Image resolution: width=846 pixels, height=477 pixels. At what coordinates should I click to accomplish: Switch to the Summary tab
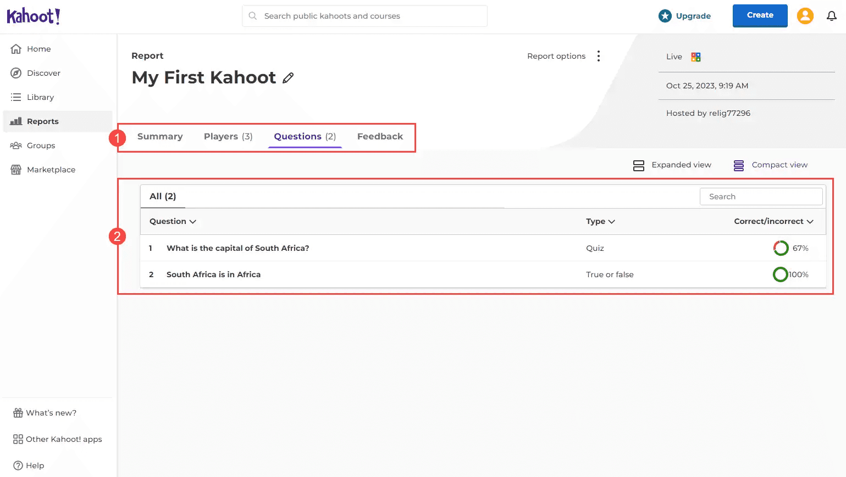pos(160,136)
